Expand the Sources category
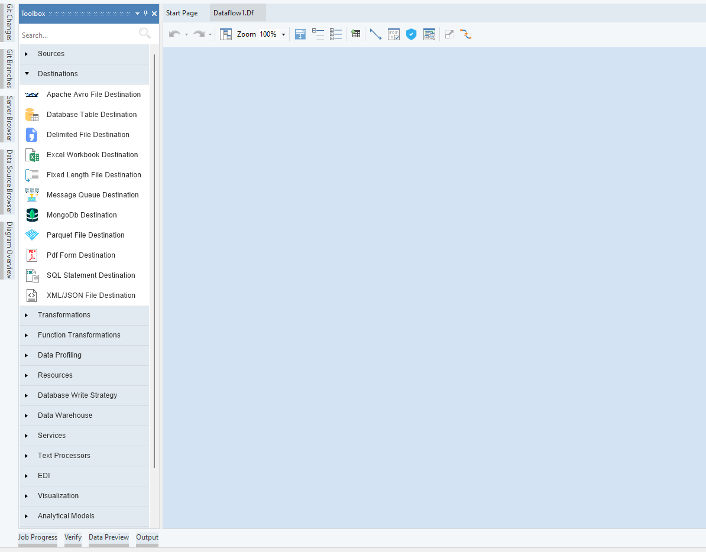 pyautogui.click(x=51, y=54)
